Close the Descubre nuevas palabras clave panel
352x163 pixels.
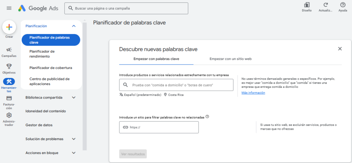point(340,49)
